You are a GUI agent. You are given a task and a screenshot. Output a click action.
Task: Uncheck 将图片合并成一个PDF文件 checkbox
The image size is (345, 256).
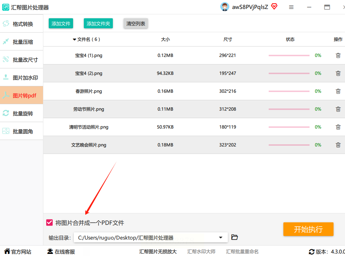click(50, 223)
